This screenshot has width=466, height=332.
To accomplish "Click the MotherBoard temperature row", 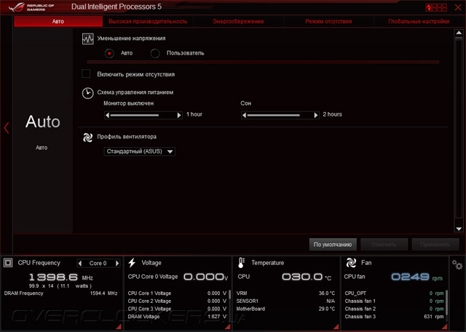I will point(285,309).
